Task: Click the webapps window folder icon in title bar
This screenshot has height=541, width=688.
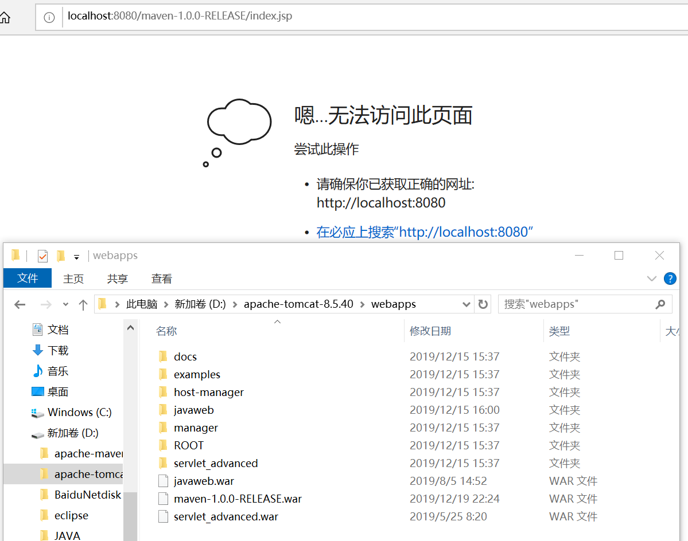Action: pyautogui.click(x=15, y=256)
